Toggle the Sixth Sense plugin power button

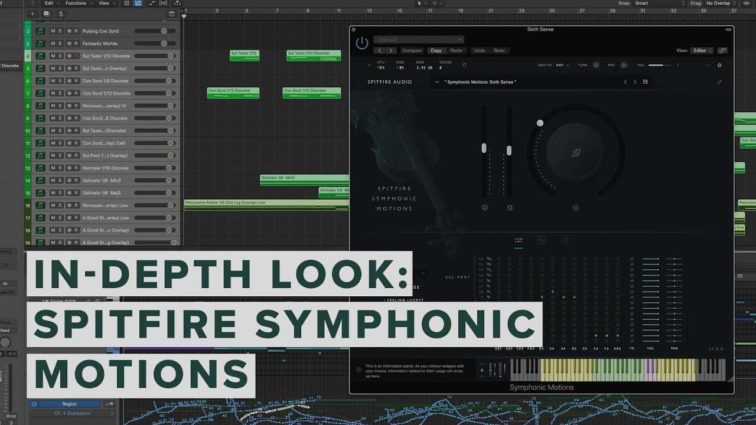pos(361,43)
